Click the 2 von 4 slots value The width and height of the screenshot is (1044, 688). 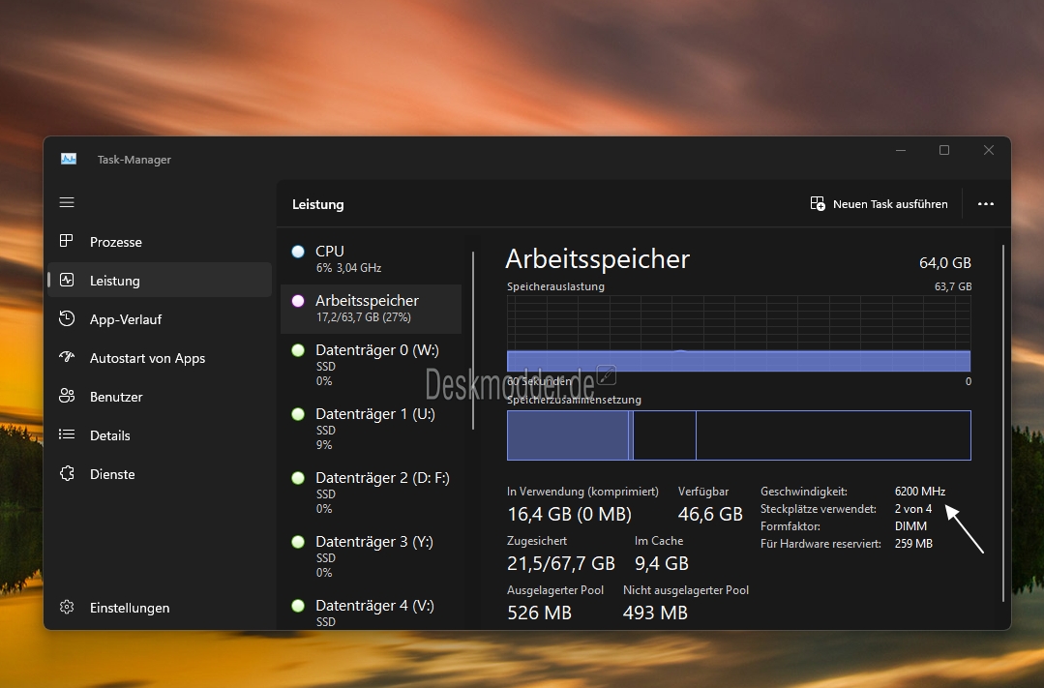pos(913,509)
